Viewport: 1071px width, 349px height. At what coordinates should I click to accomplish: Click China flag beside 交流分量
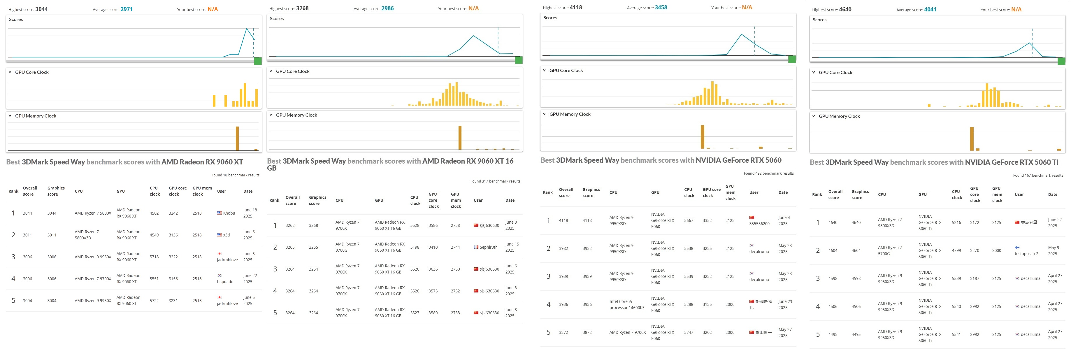pos(1017,222)
